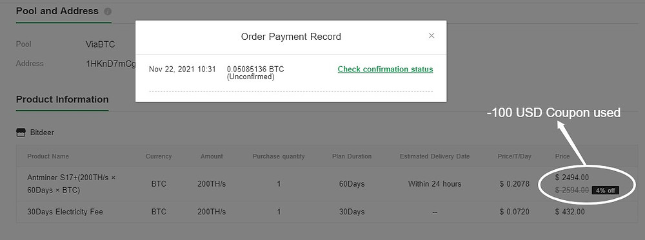Click the Bitdeer store icon
The image size is (645, 240).
tap(21, 133)
